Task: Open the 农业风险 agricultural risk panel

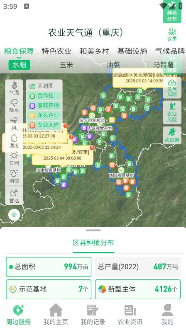Action: coord(172,112)
